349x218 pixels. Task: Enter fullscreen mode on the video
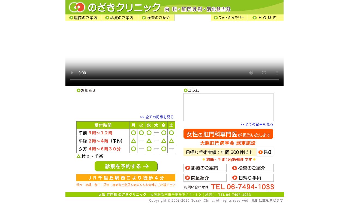[264, 73]
